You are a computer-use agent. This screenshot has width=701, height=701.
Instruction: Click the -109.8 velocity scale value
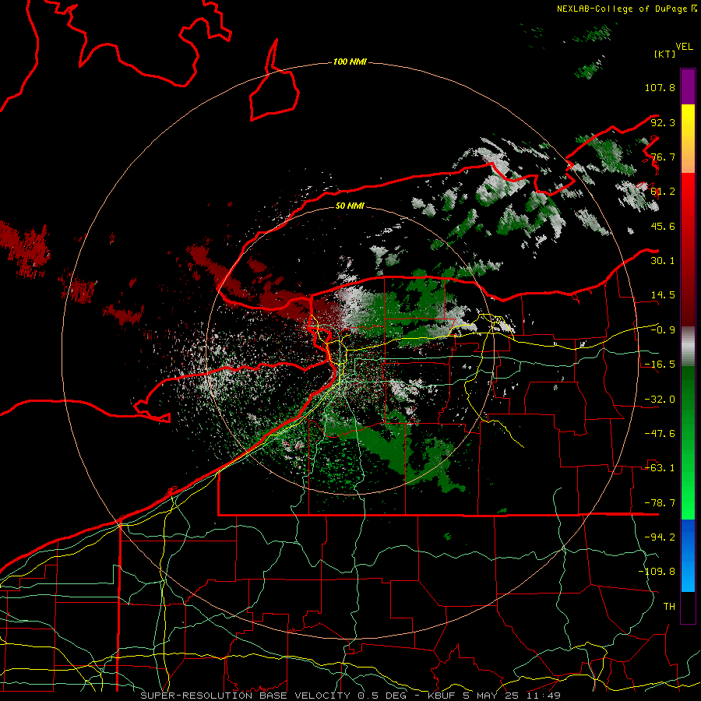657,572
